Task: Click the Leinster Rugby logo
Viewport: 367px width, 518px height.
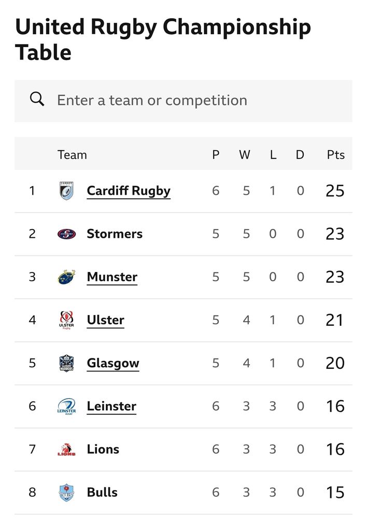Action: (x=66, y=406)
